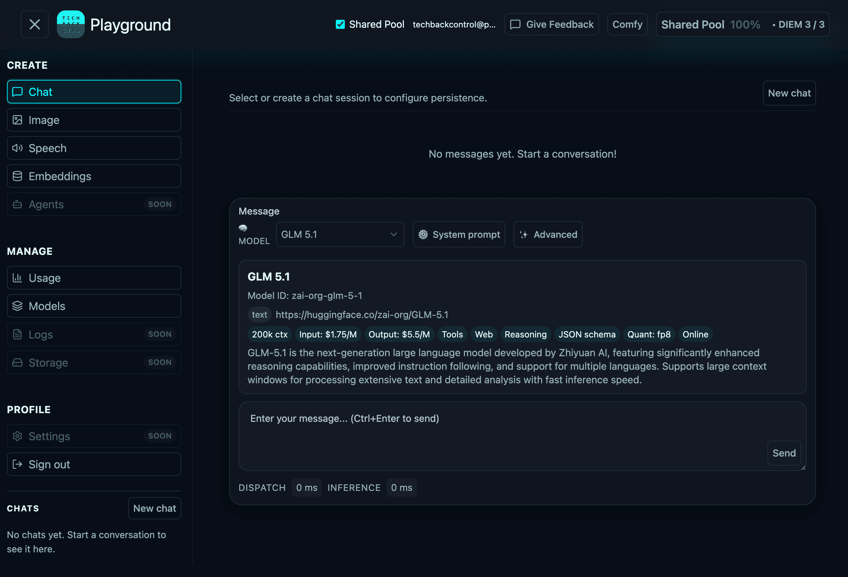The image size is (848, 577).
Task: Click the Logs item marked SOON
Action: click(x=94, y=334)
